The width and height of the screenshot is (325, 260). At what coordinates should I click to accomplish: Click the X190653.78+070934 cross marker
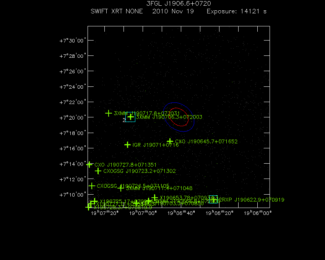(x=154, y=198)
